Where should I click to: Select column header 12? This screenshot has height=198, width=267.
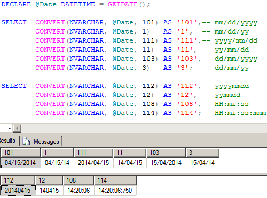point(49,180)
